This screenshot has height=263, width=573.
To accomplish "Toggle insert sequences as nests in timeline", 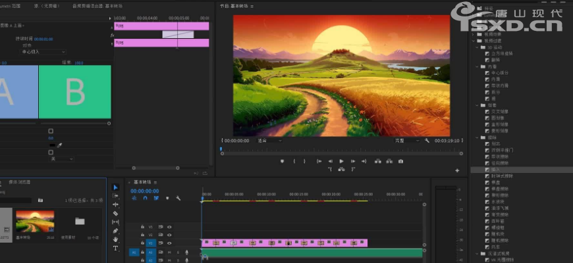I will pos(134,198).
